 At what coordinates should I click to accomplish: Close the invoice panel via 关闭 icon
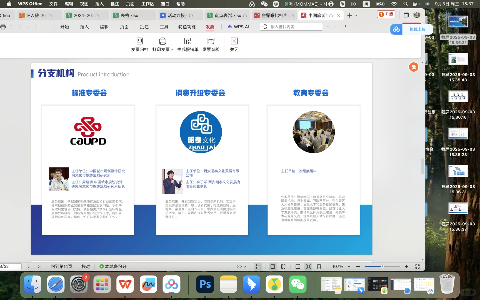(234, 44)
